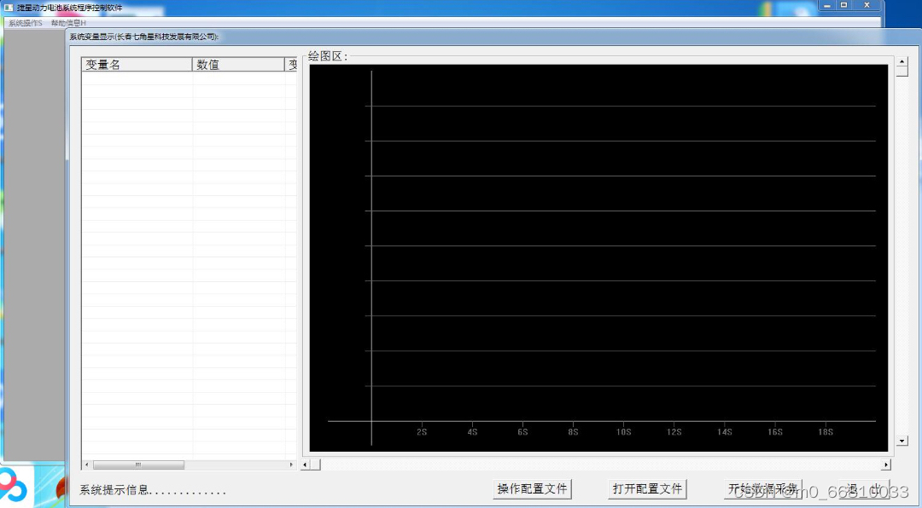Click the plot area's right scroll arrow
This screenshot has height=508, width=922.
pyautogui.click(x=886, y=465)
